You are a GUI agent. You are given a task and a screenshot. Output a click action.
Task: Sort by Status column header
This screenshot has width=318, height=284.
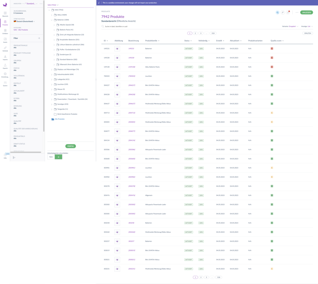coord(188,41)
